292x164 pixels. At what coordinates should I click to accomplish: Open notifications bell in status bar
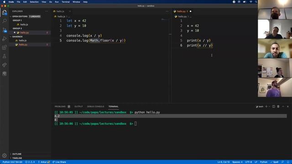pyautogui.click(x=288, y=162)
